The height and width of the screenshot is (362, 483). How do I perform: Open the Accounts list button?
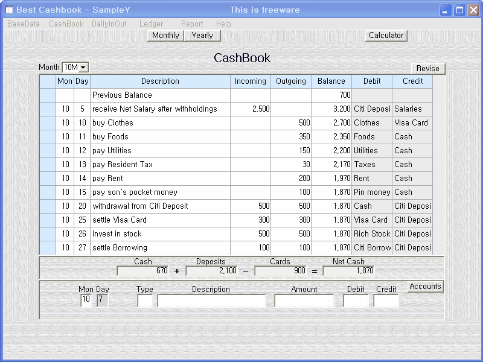pyautogui.click(x=425, y=287)
